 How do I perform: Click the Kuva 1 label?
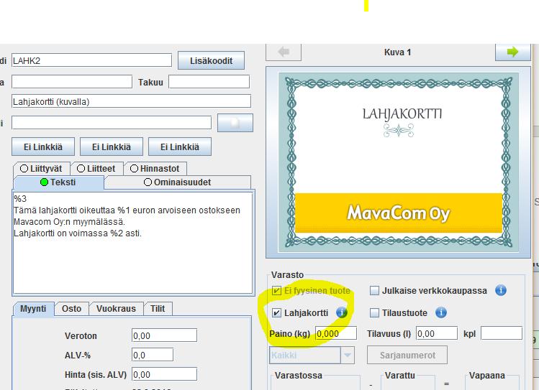point(398,52)
